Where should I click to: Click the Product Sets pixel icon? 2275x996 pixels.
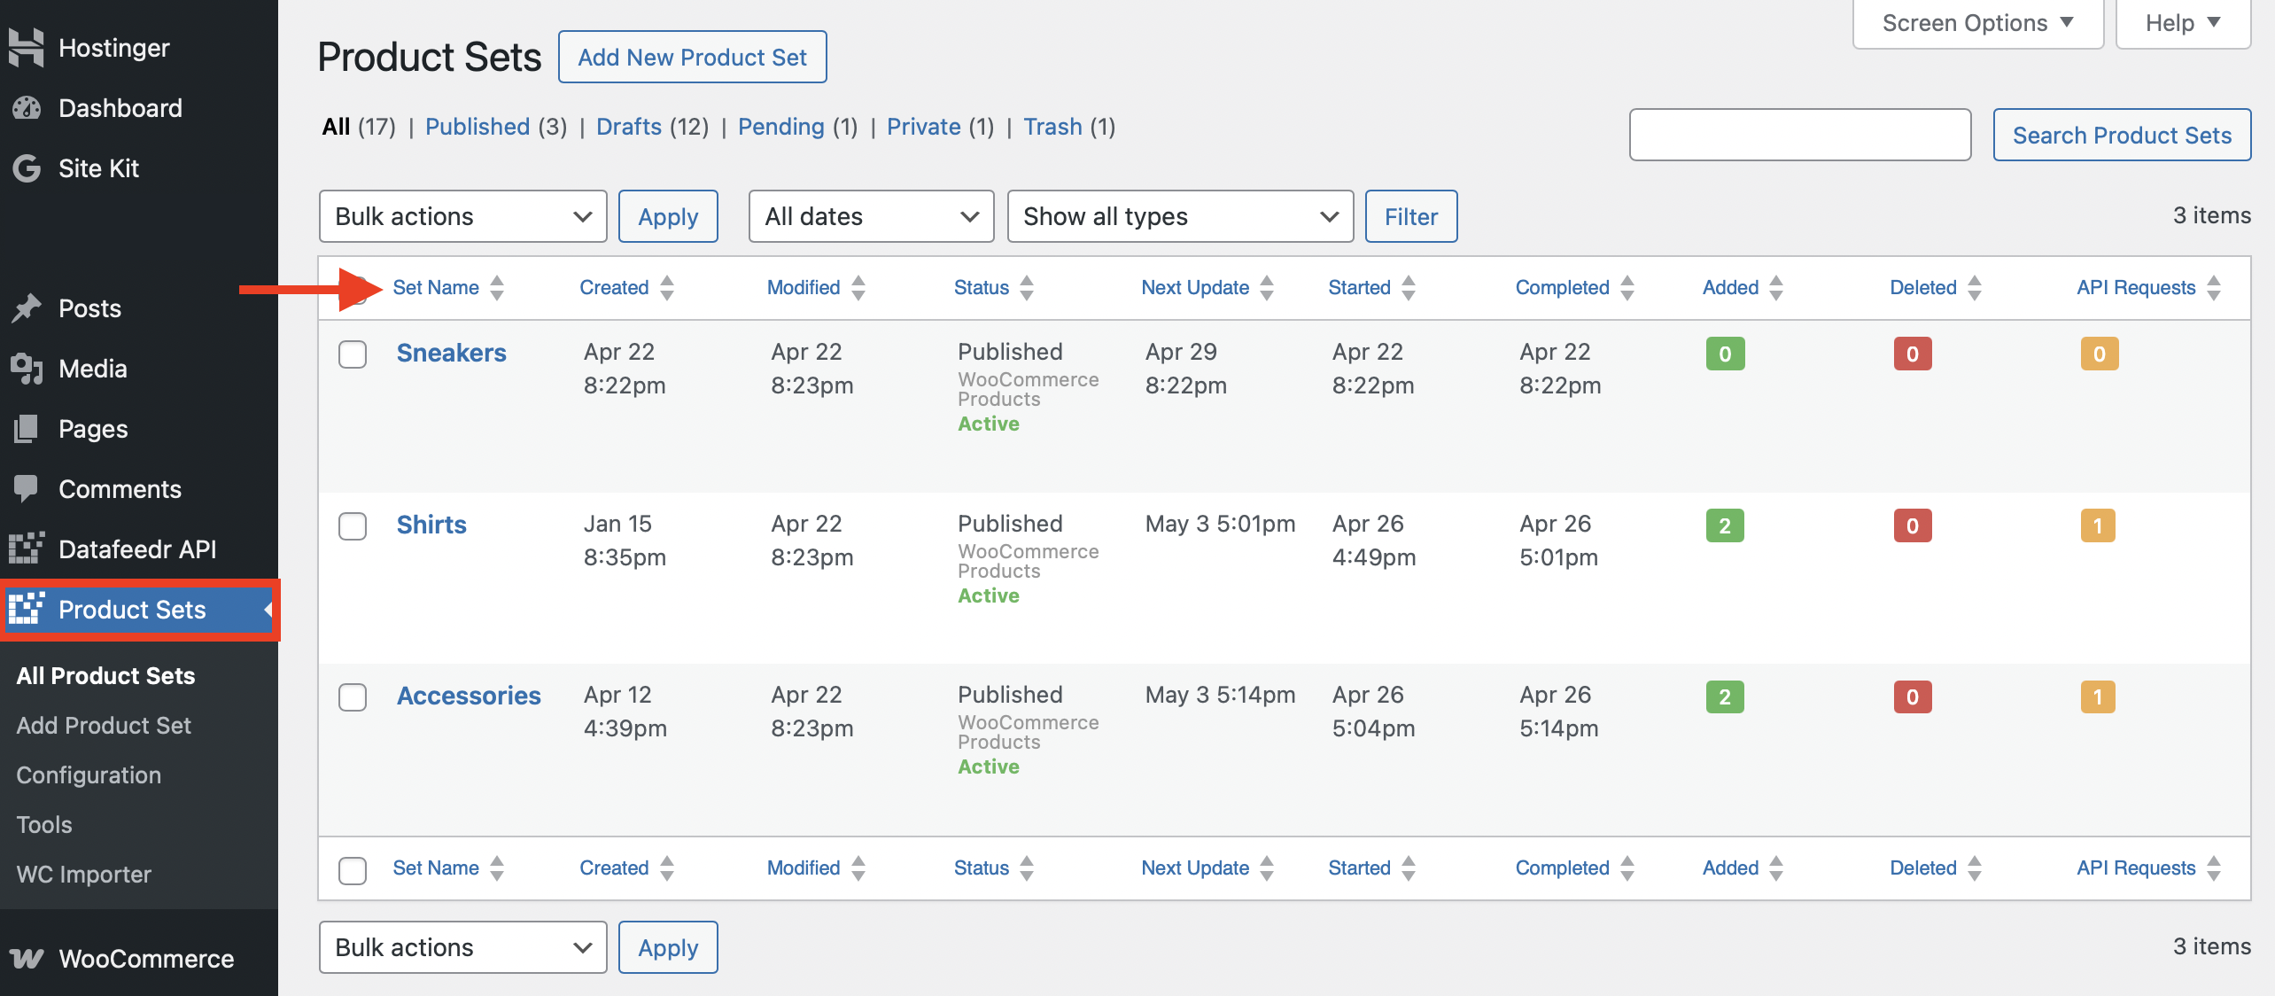(27, 610)
